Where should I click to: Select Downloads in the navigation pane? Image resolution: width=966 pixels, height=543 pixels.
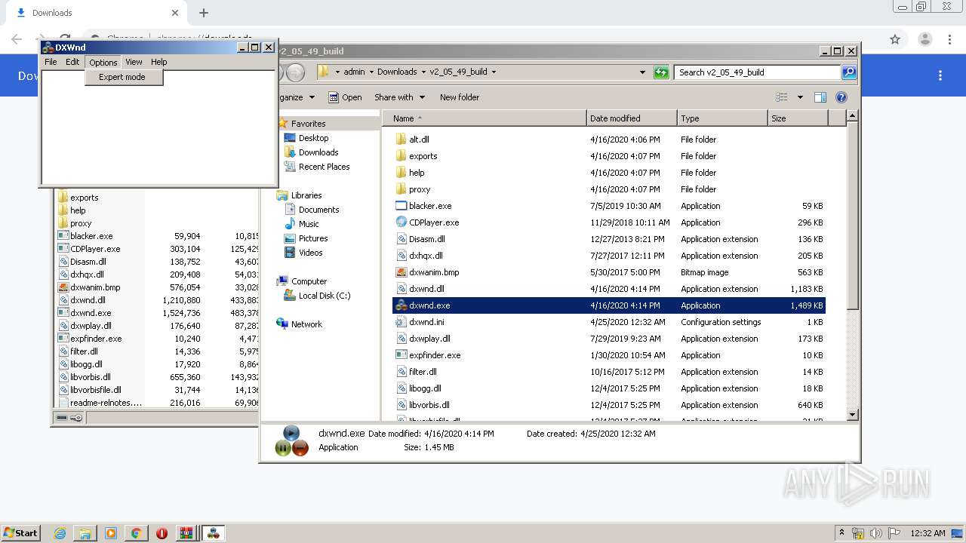(318, 152)
